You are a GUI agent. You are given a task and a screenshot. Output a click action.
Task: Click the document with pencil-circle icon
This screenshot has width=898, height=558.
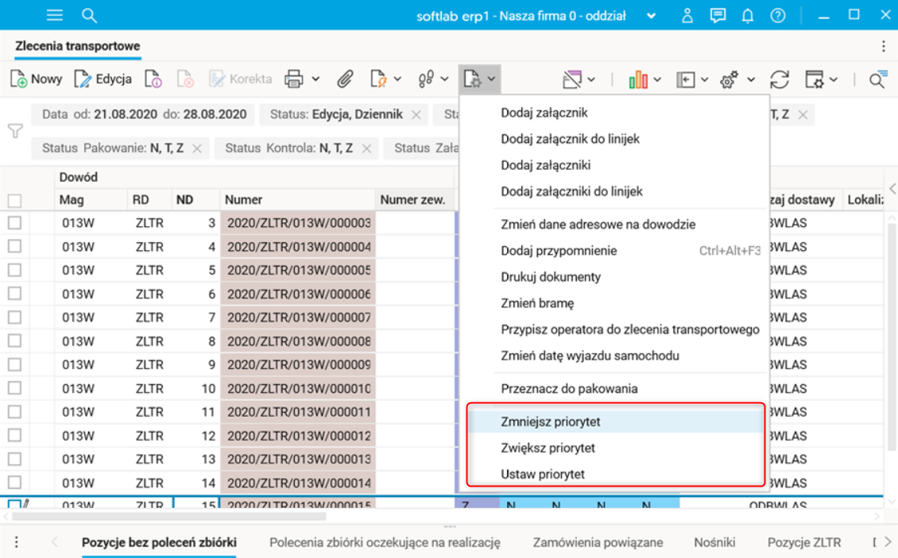pyautogui.click(x=378, y=79)
